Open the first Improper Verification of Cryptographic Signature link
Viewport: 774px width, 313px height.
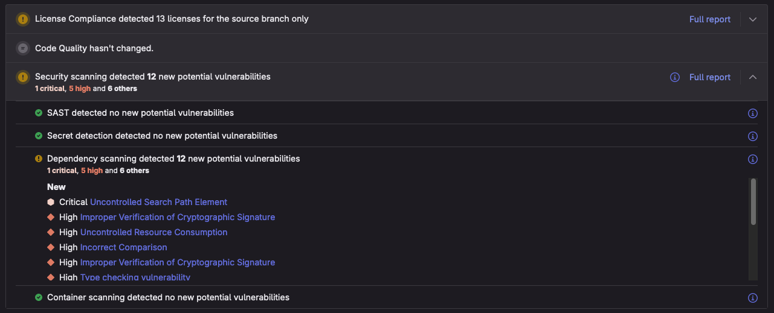pyautogui.click(x=178, y=217)
